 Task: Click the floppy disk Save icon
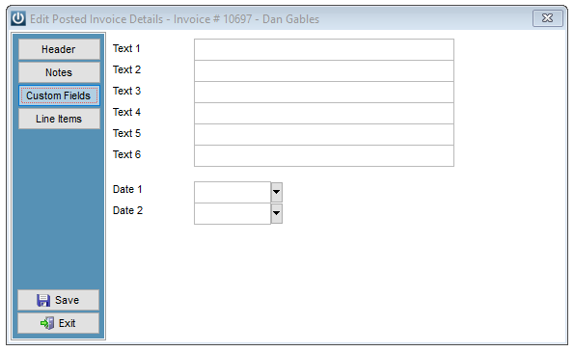pos(43,301)
